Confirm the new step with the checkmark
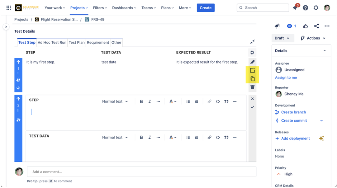 point(252,107)
